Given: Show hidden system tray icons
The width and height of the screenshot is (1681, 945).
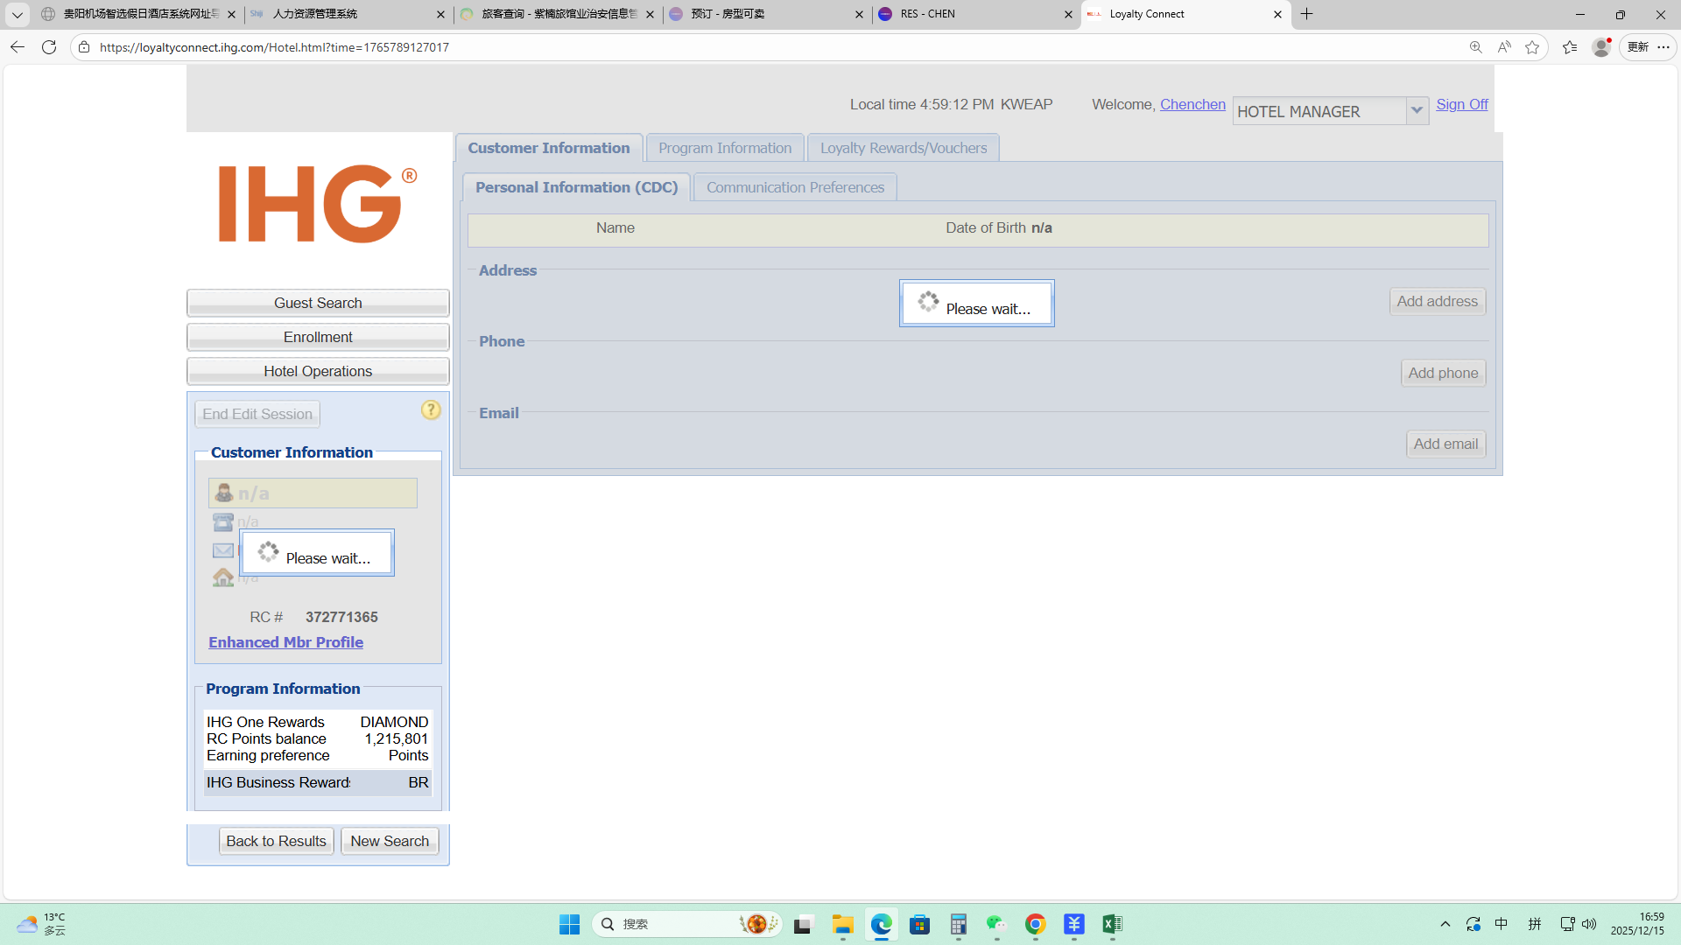Looking at the screenshot, I should point(1445,924).
